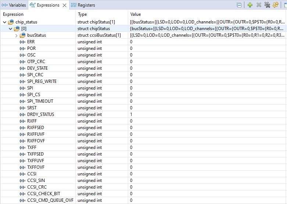Close the Expressions tab
The height and width of the screenshot is (204, 287).
(64, 5)
